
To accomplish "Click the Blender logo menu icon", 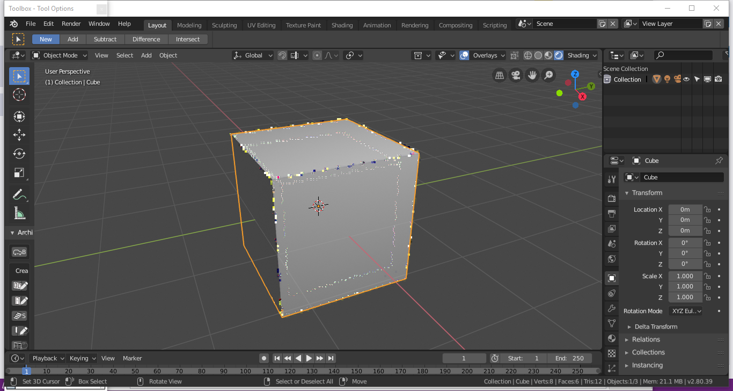I will [14, 24].
